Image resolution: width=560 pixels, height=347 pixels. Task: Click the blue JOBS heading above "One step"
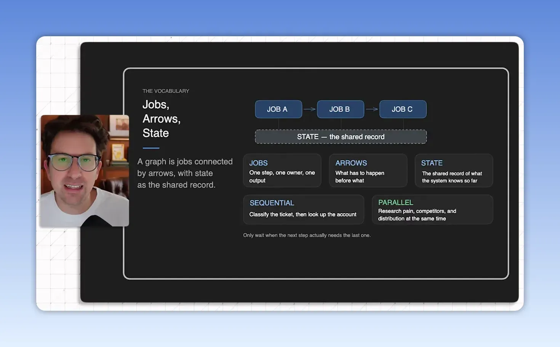click(x=259, y=163)
